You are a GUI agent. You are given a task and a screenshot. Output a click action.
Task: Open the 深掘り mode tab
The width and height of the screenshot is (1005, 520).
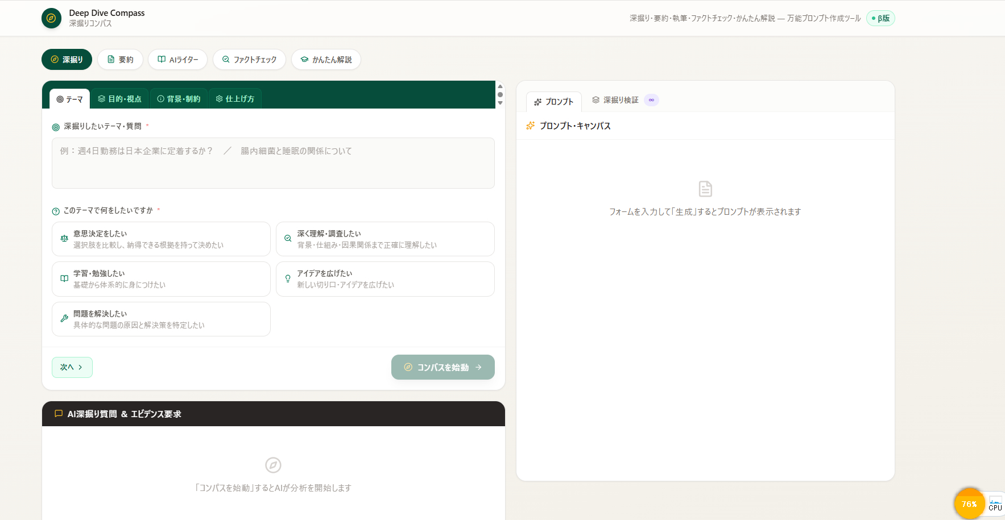tap(67, 60)
